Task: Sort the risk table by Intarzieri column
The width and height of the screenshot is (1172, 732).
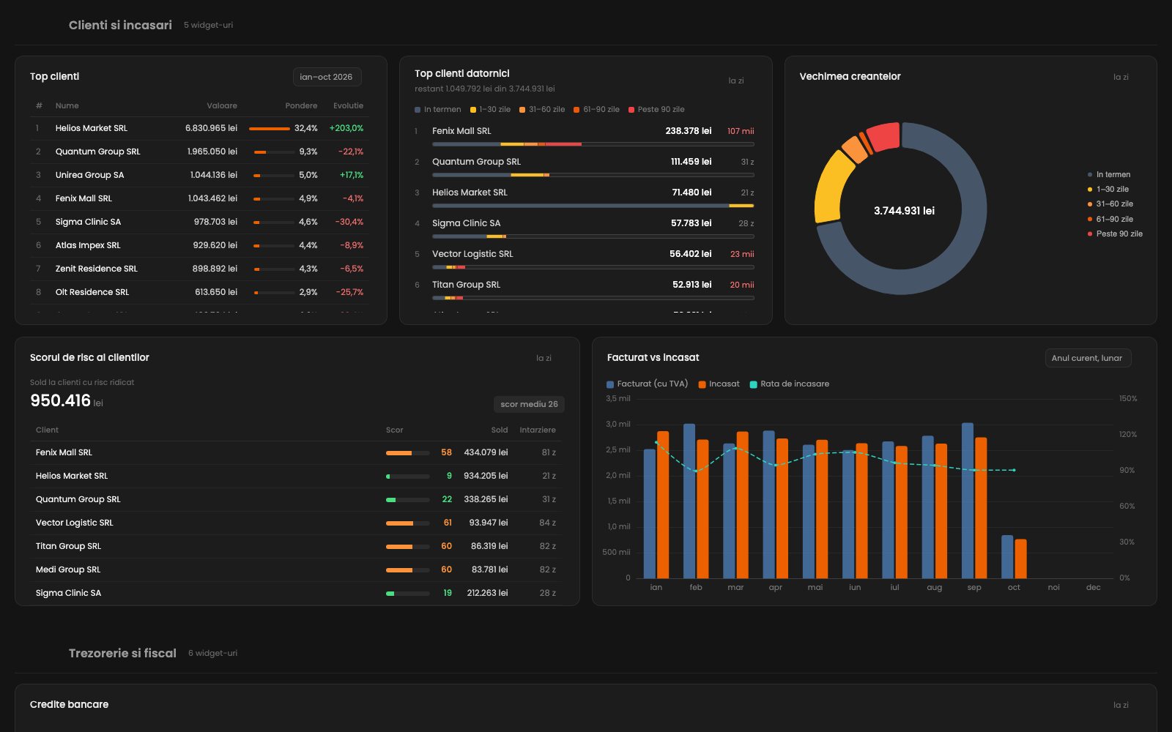Action: point(538,430)
